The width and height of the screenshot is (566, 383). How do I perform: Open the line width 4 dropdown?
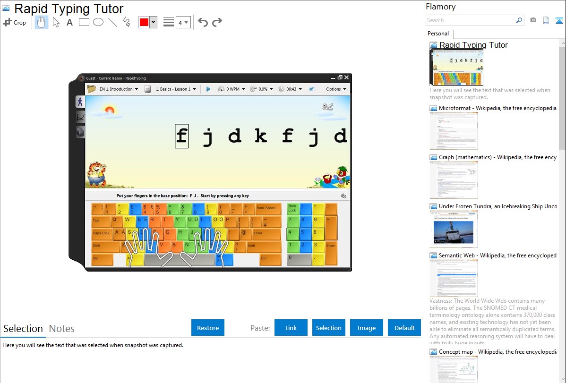[183, 22]
